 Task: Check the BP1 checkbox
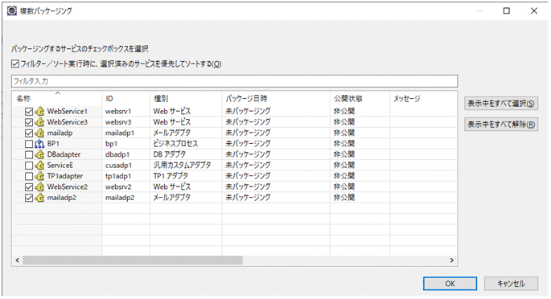29,144
